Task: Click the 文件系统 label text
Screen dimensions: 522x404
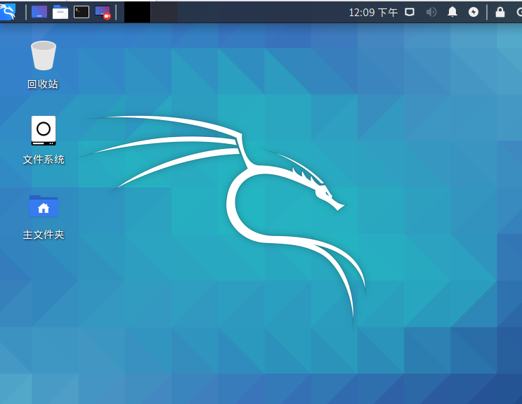Action: [44, 159]
